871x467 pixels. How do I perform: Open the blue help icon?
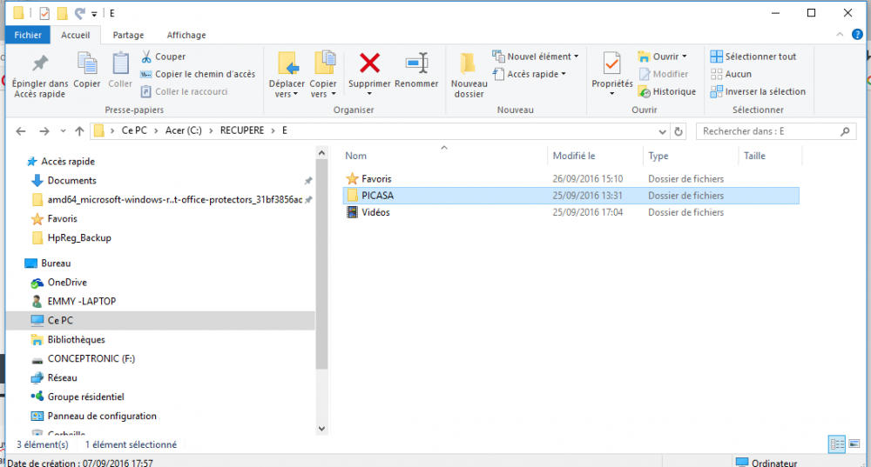pyautogui.click(x=857, y=35)
